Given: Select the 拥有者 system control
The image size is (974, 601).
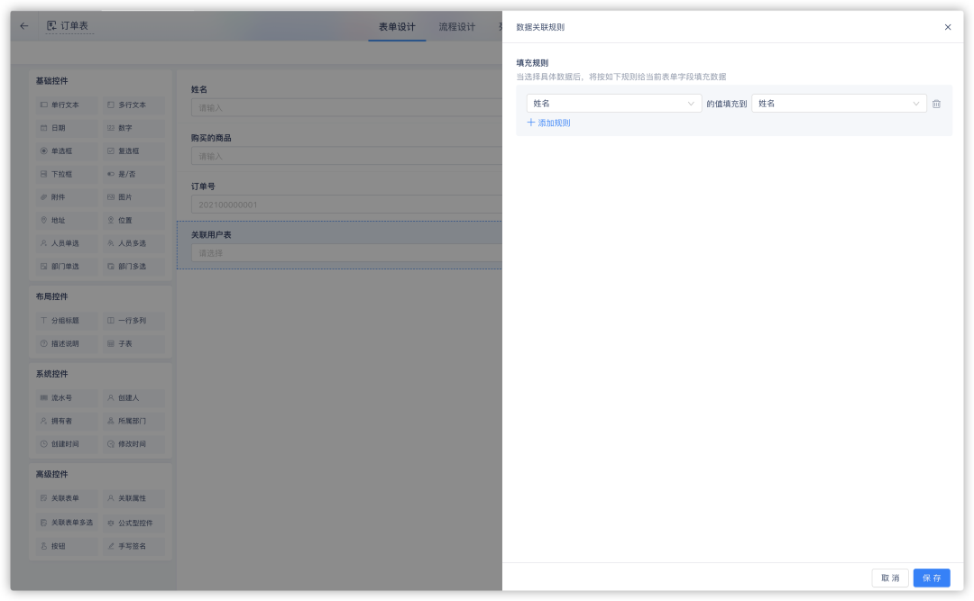Looking at the screenshot, I should [x=67, y=421].
